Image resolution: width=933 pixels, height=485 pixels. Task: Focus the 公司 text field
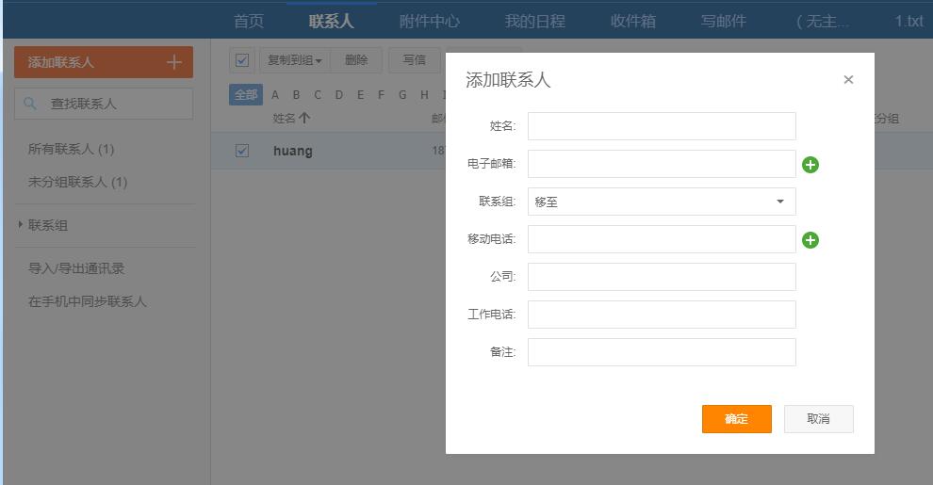662,277
